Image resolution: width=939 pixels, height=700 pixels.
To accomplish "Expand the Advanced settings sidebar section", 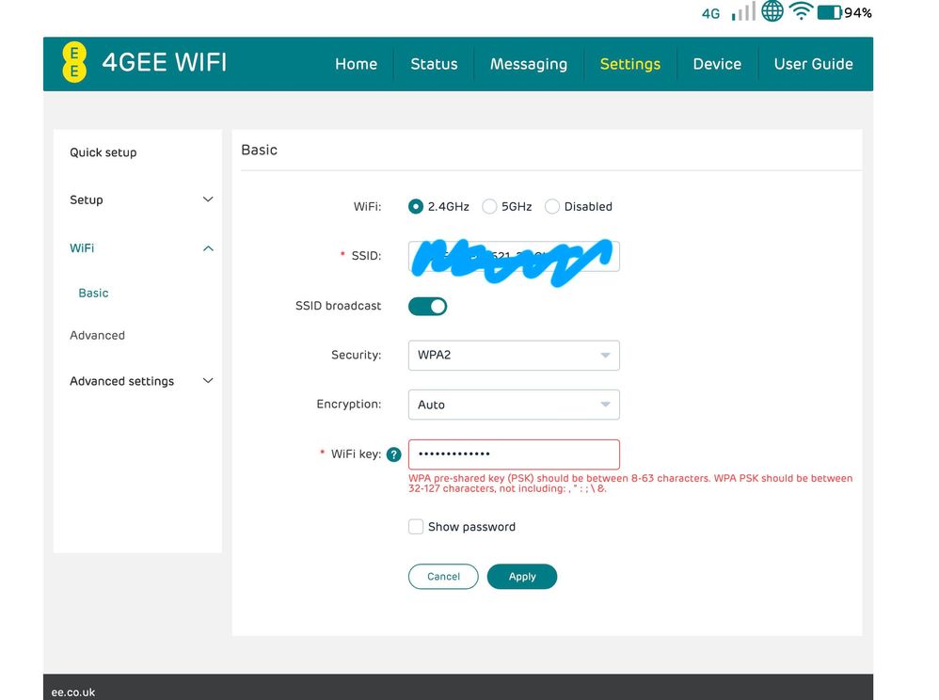I will pos(141,381).
